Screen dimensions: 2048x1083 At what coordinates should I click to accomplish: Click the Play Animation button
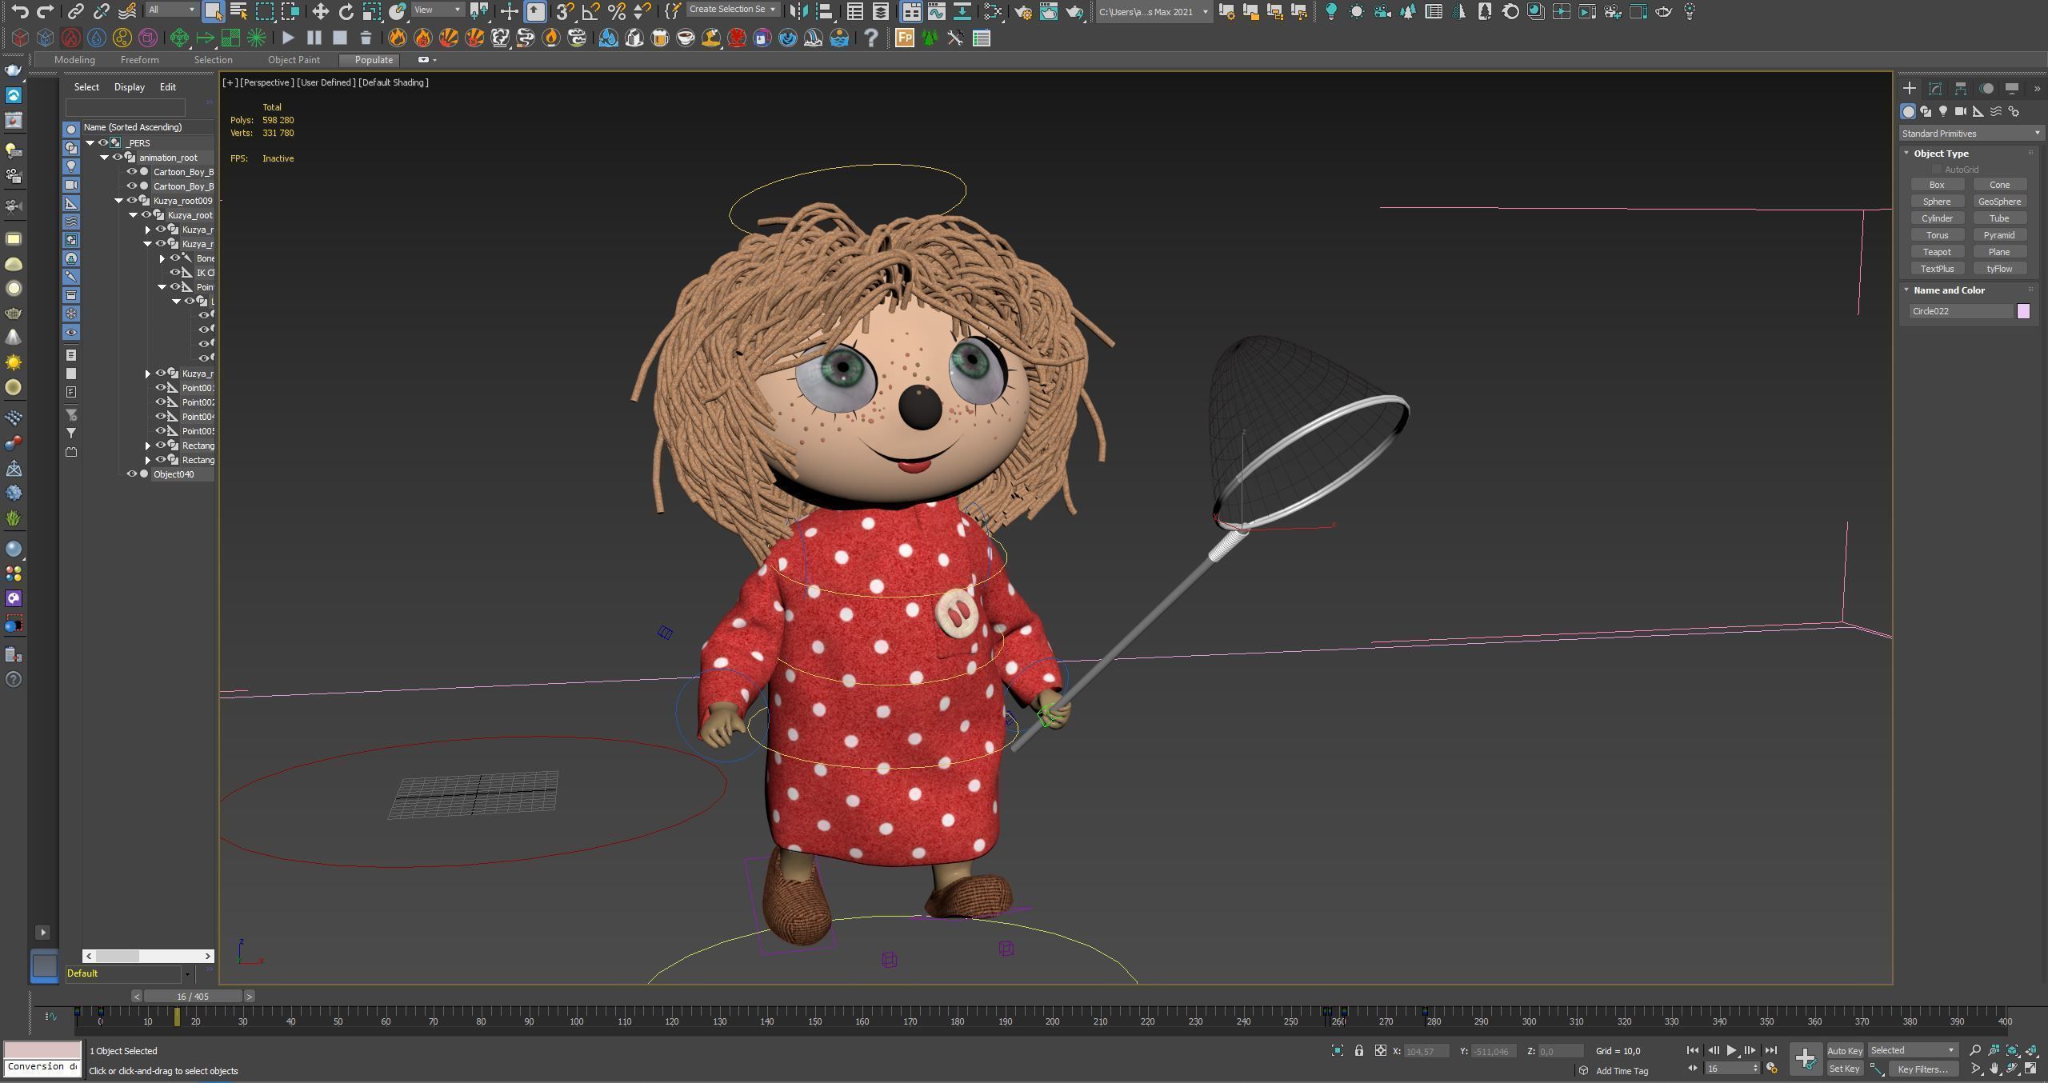tap(1731, 1050)
